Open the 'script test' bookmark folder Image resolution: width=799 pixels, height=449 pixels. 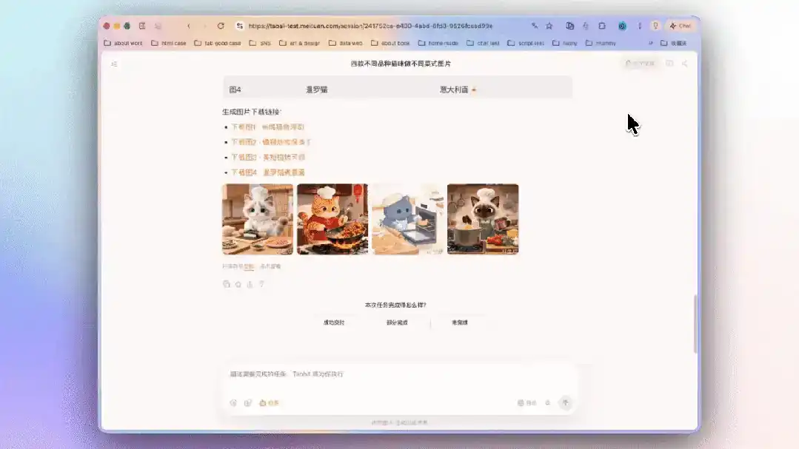tap(526, 43)
